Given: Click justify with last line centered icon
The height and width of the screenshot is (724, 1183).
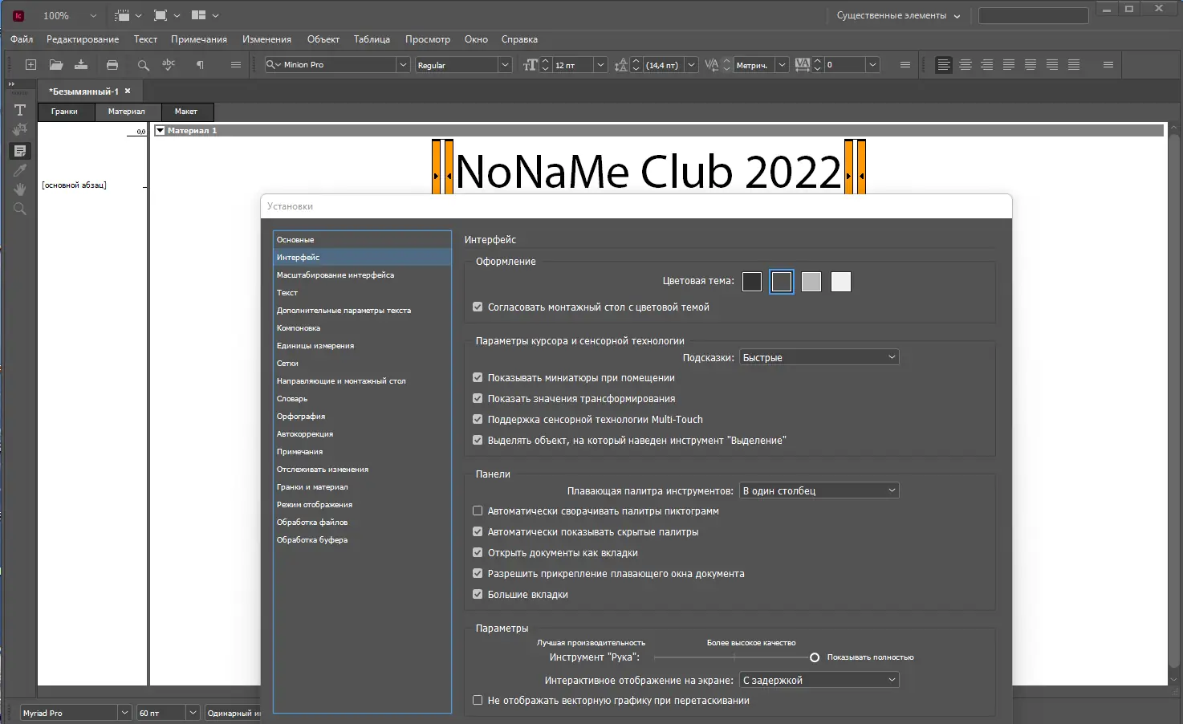Looking at the screenshot, I should coord(1031,64).
